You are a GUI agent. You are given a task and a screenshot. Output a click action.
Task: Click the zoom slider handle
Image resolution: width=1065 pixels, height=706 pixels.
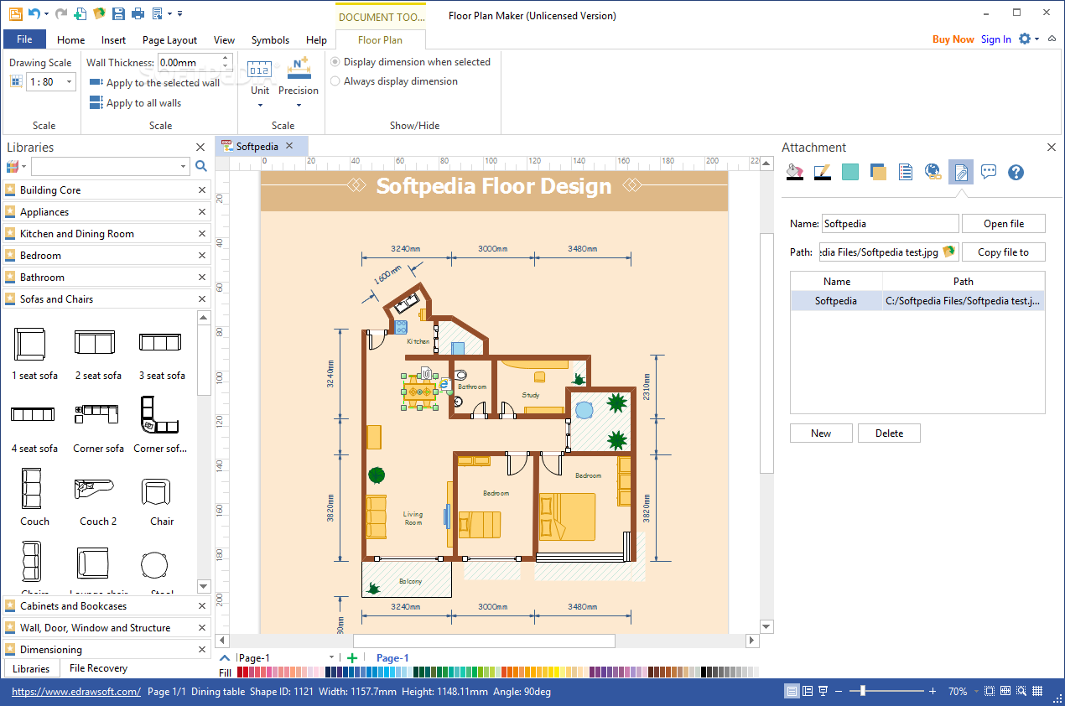pos(863,692)
